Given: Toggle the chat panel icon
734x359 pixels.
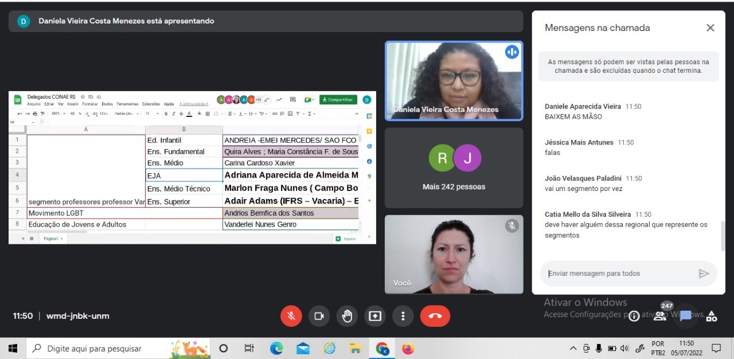Looking at the screenshot, I should point(686,316).
